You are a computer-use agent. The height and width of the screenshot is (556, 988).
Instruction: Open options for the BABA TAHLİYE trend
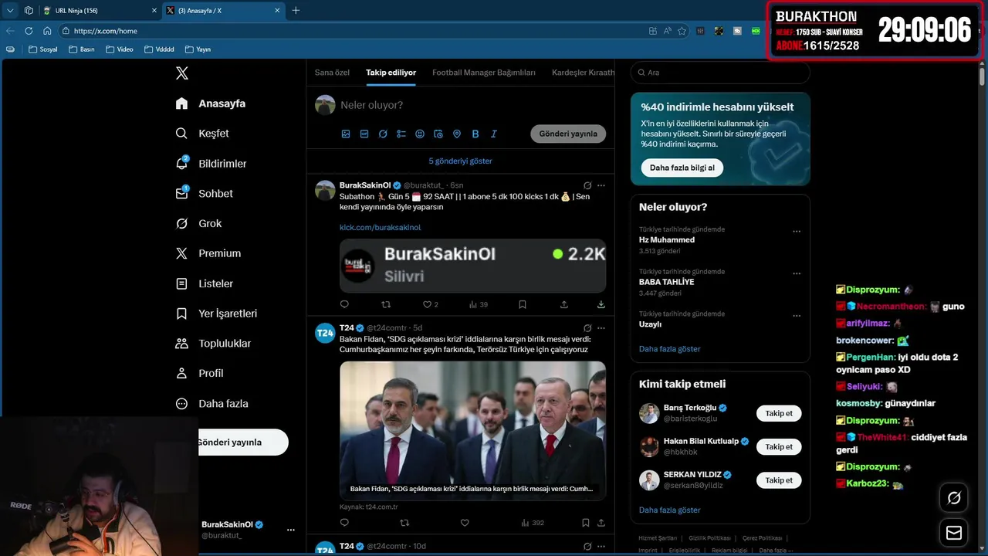[x=797, y=273]
